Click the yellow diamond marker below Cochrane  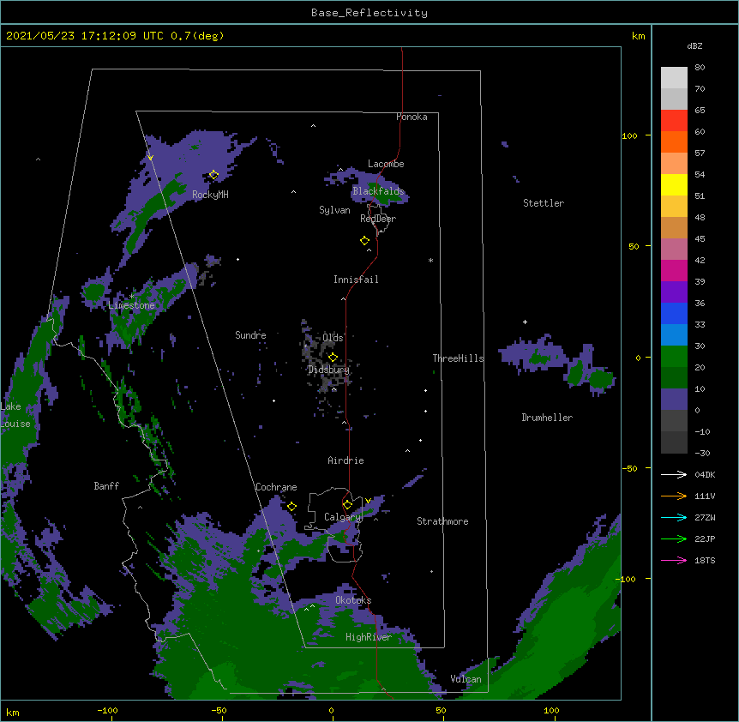pyautogui.click(x=291, y=507)
